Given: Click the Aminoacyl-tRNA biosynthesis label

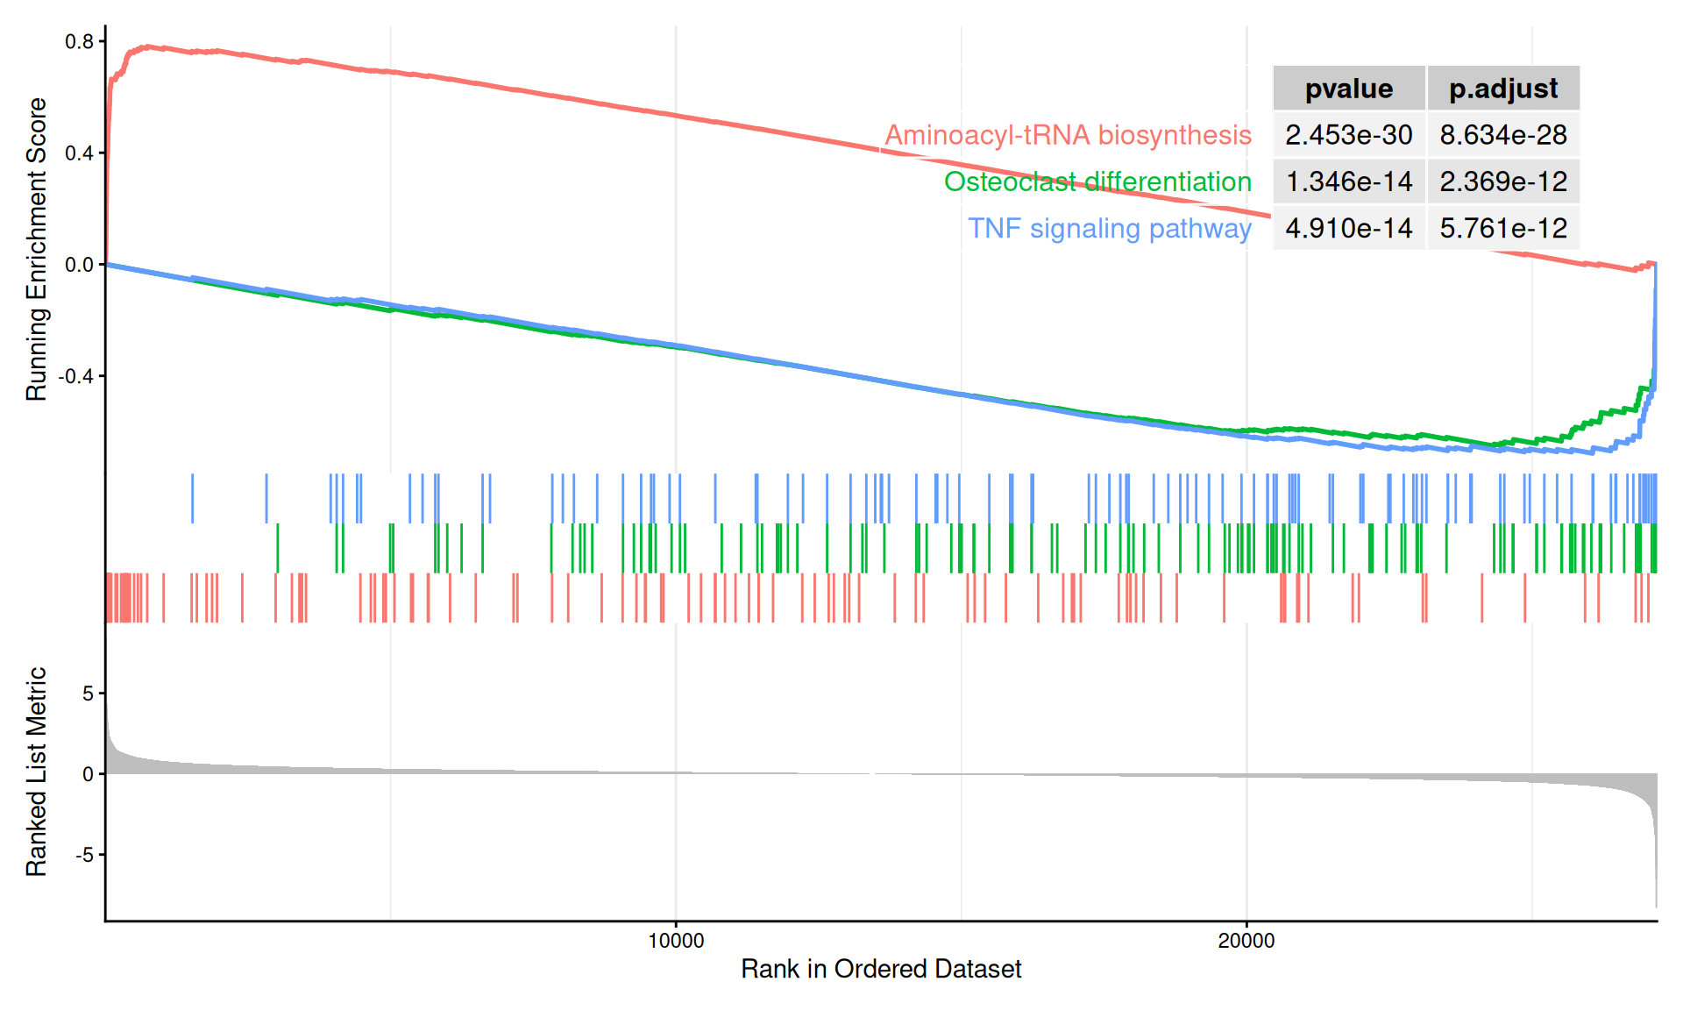Looking at the screenshot, I should (1068, 135).
